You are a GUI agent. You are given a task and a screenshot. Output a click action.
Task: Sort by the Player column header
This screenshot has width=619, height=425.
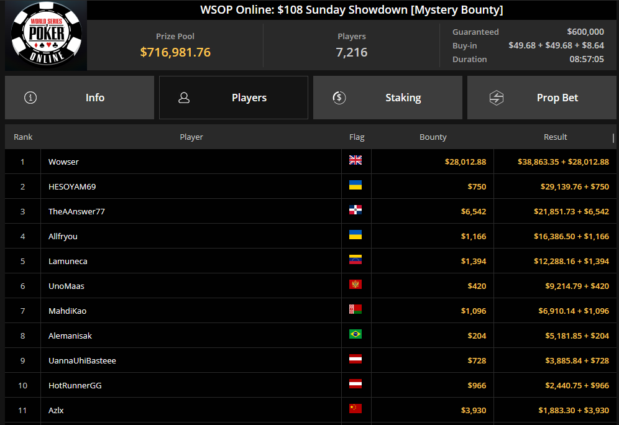pyautogui.click(x=191, y=137)
